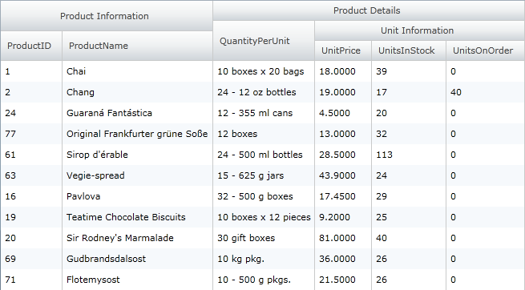Click the Product Details group header
The image size is (525, 290).
(x=369, y=10)
